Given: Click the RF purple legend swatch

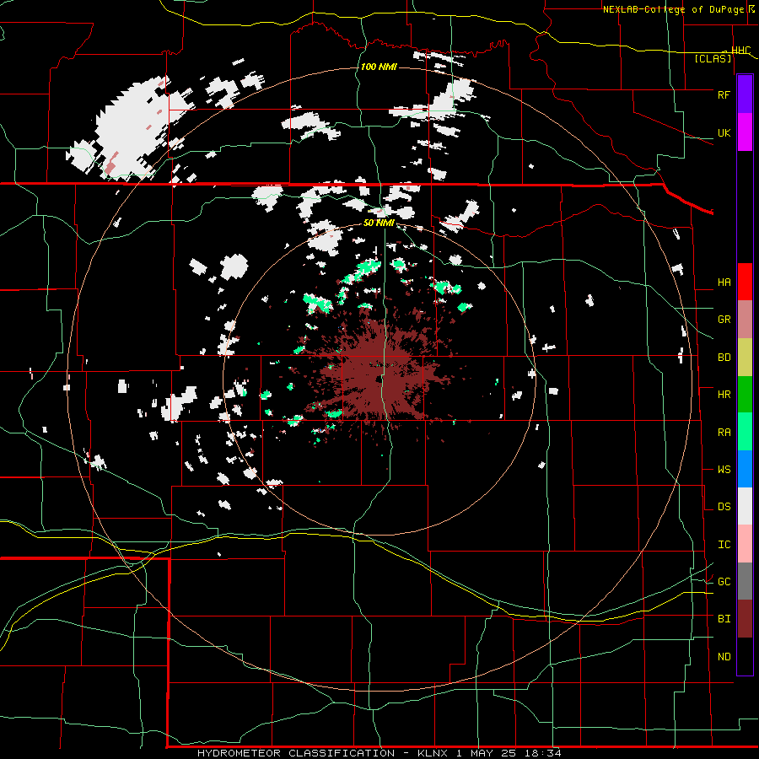Looking at the screenshot, I should pos(745,94).
